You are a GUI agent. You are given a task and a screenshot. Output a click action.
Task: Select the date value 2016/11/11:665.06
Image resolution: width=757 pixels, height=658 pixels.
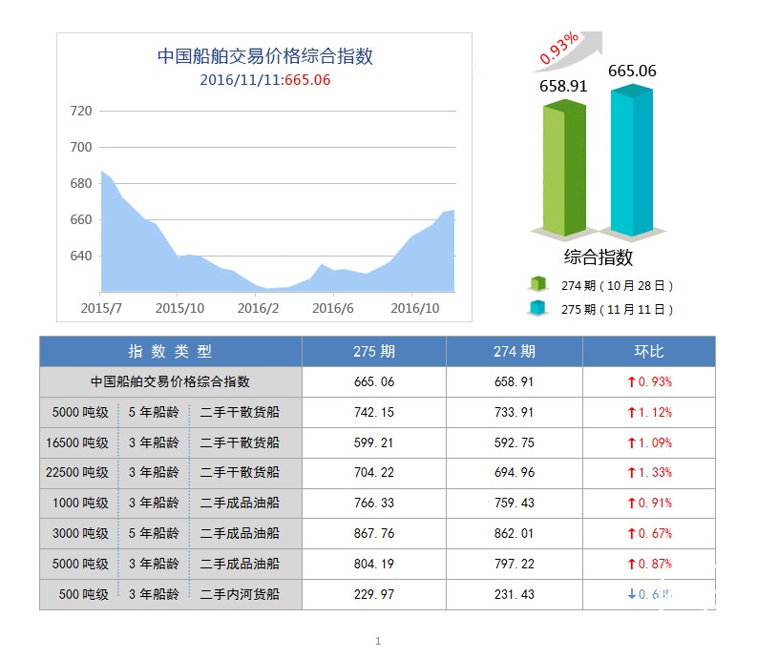tap(265, 79)
